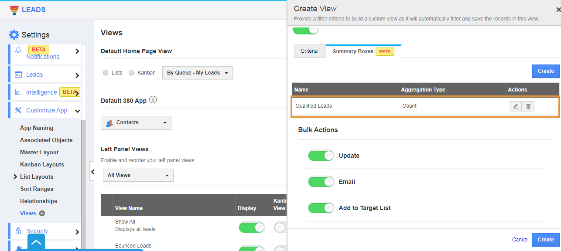The height and width of the screenshot is (251, 561).
Task: Select the Kanban radio button
Action: click(131, 73)
